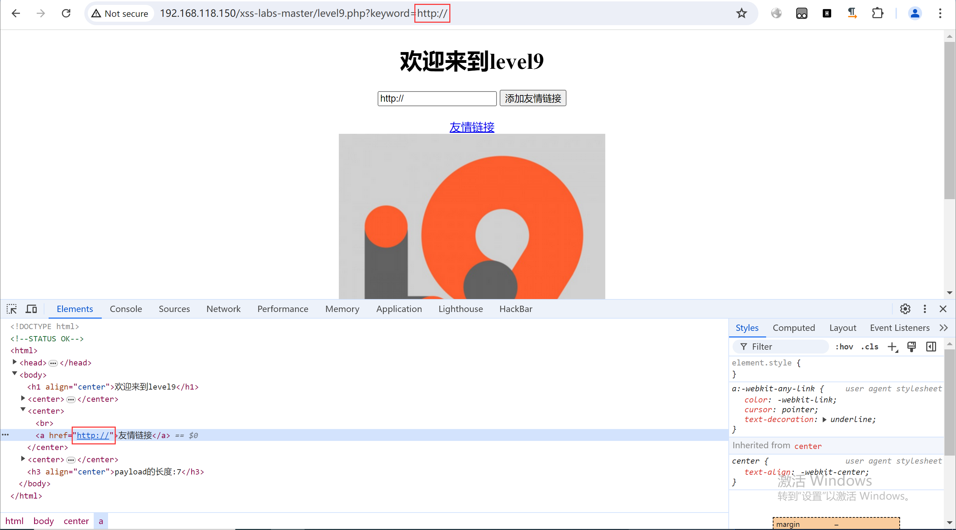Open DevTools customize three-dot menu
956x530 pixels.
point(925,309)
